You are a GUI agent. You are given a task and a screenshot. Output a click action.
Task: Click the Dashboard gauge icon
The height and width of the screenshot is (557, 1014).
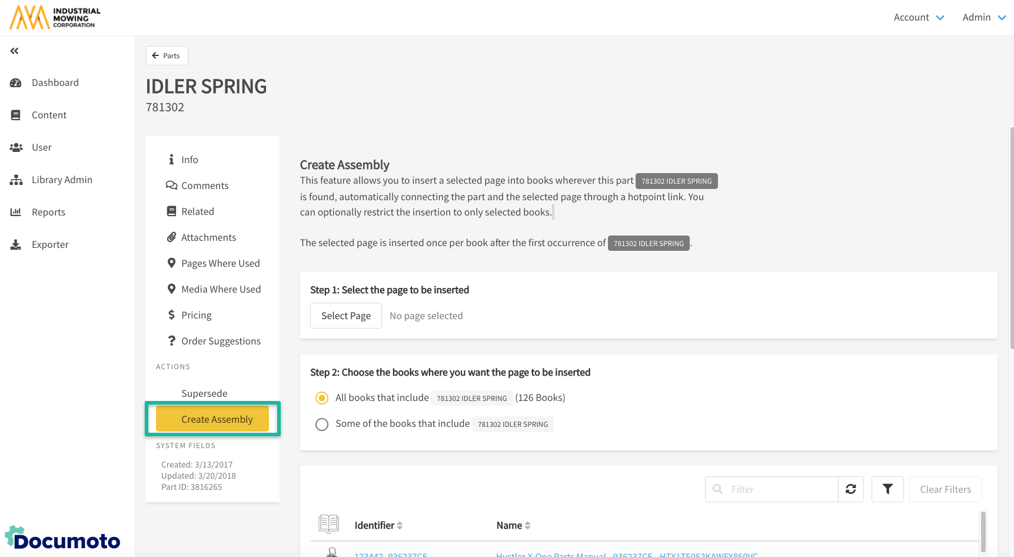[16, 83]
